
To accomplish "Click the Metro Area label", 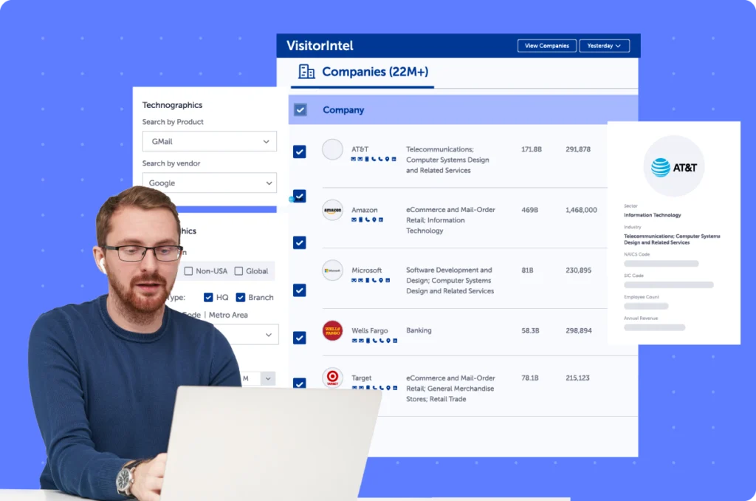I will (x=228, y=315).
